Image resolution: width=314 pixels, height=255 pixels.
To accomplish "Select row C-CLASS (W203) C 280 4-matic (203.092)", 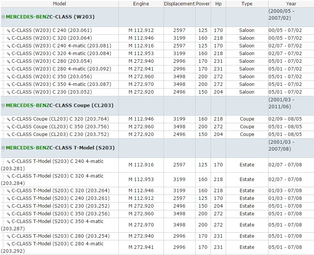I will (x=157, y=69).
